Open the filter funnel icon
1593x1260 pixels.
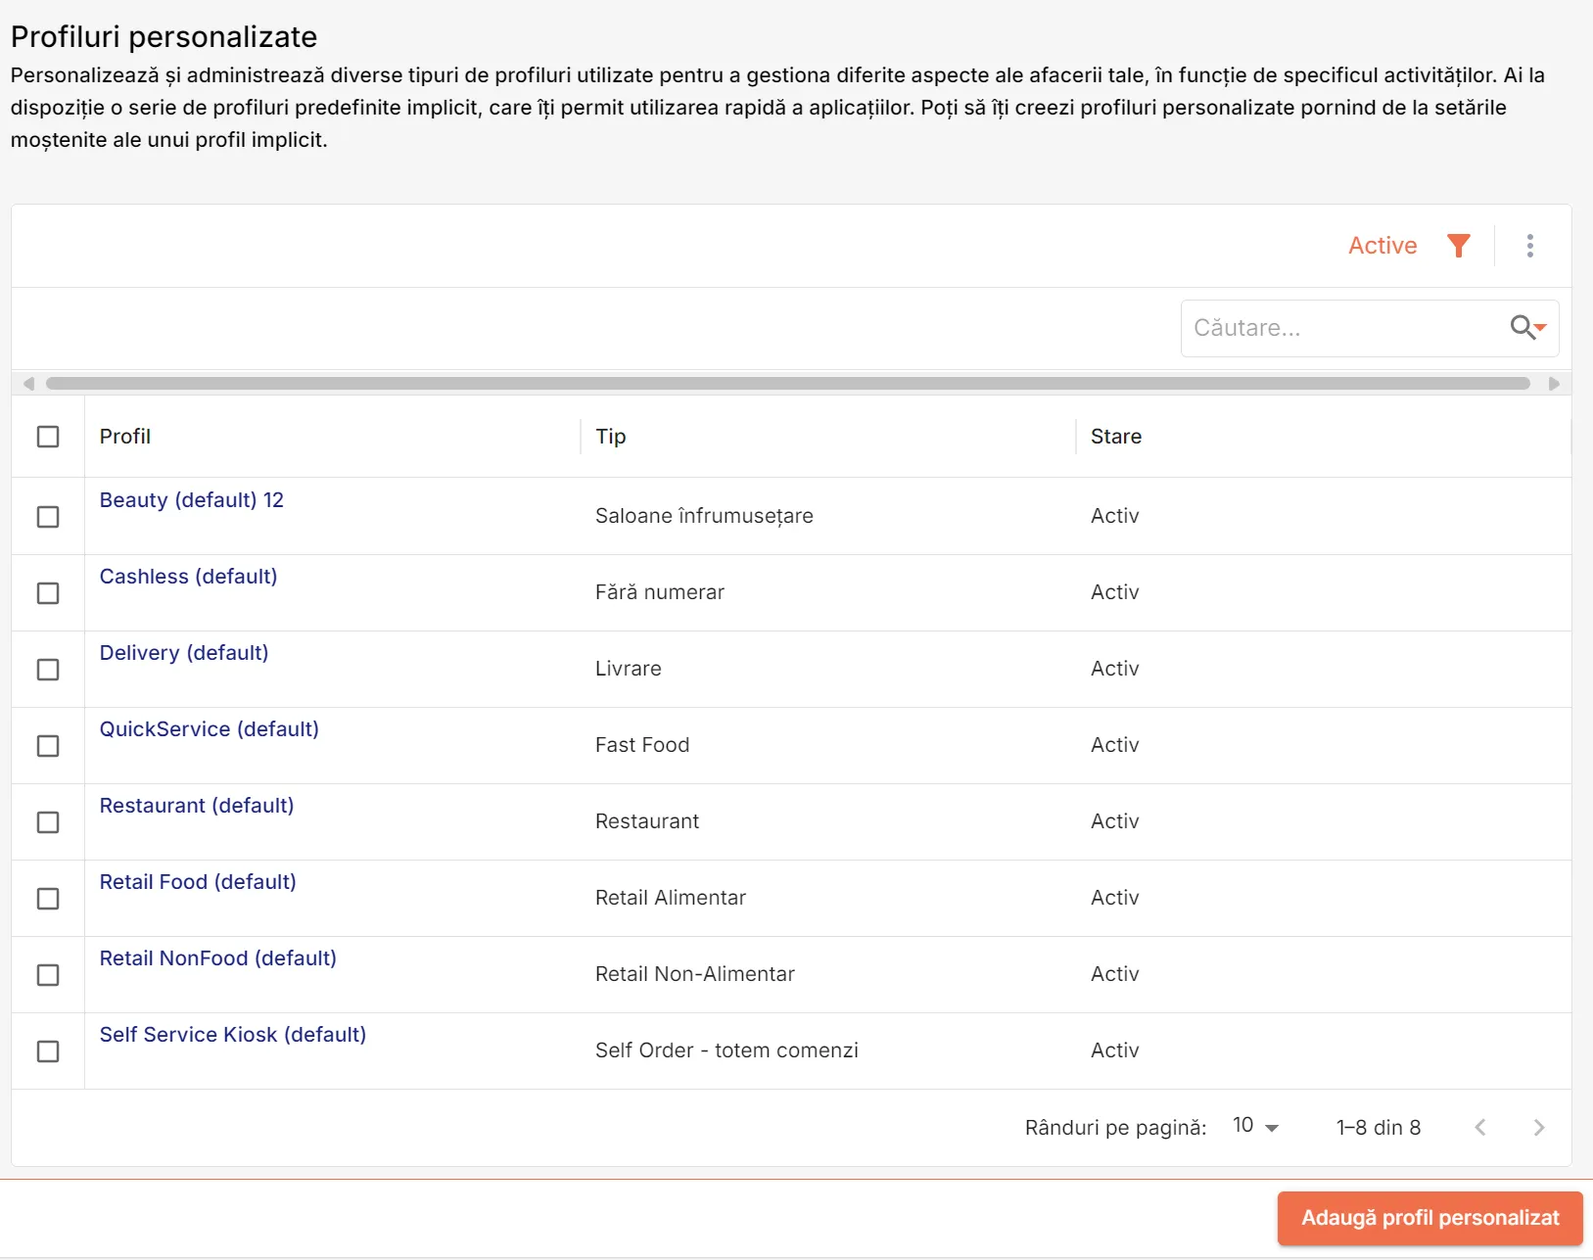click(x=1459, y=246)
